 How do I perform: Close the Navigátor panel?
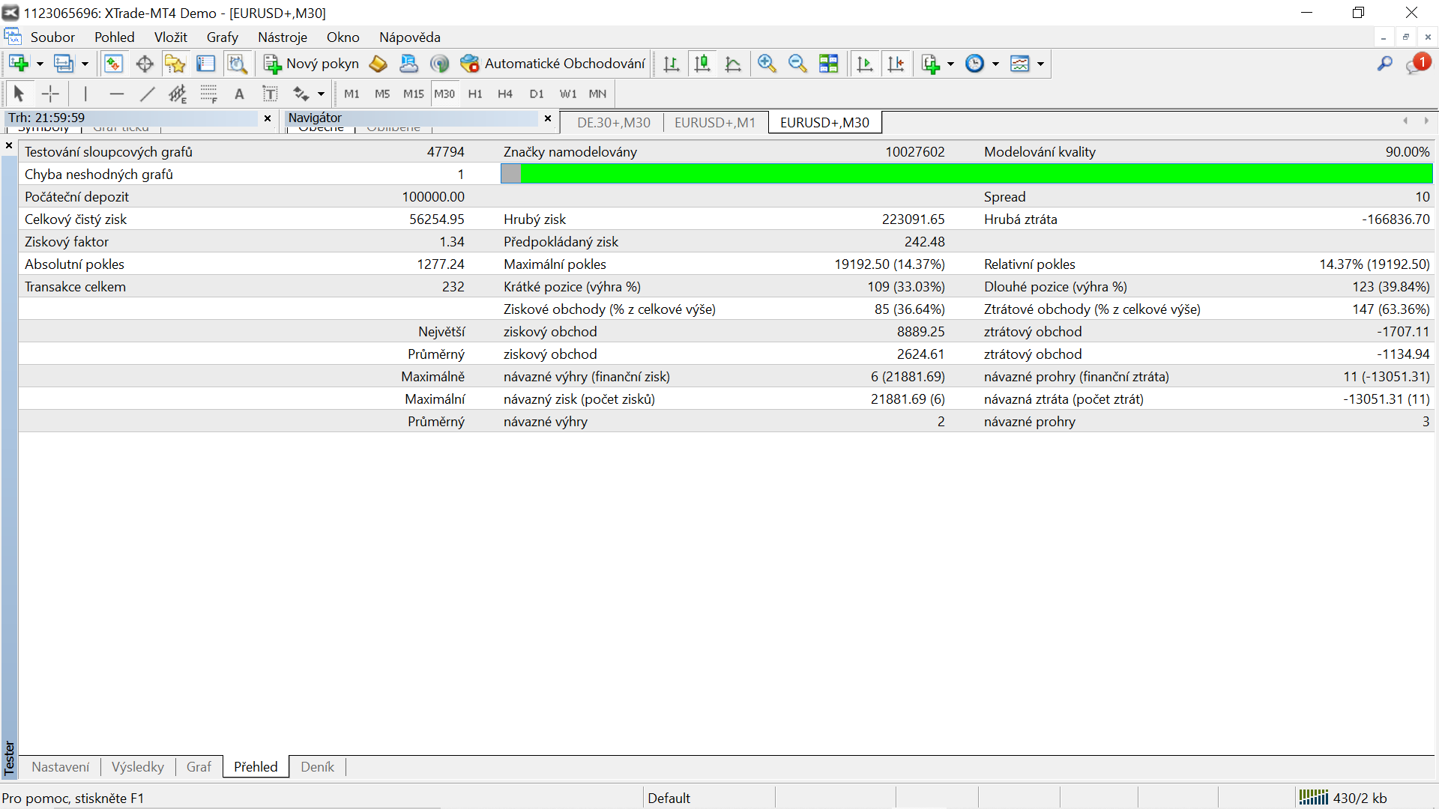[548, 118]
